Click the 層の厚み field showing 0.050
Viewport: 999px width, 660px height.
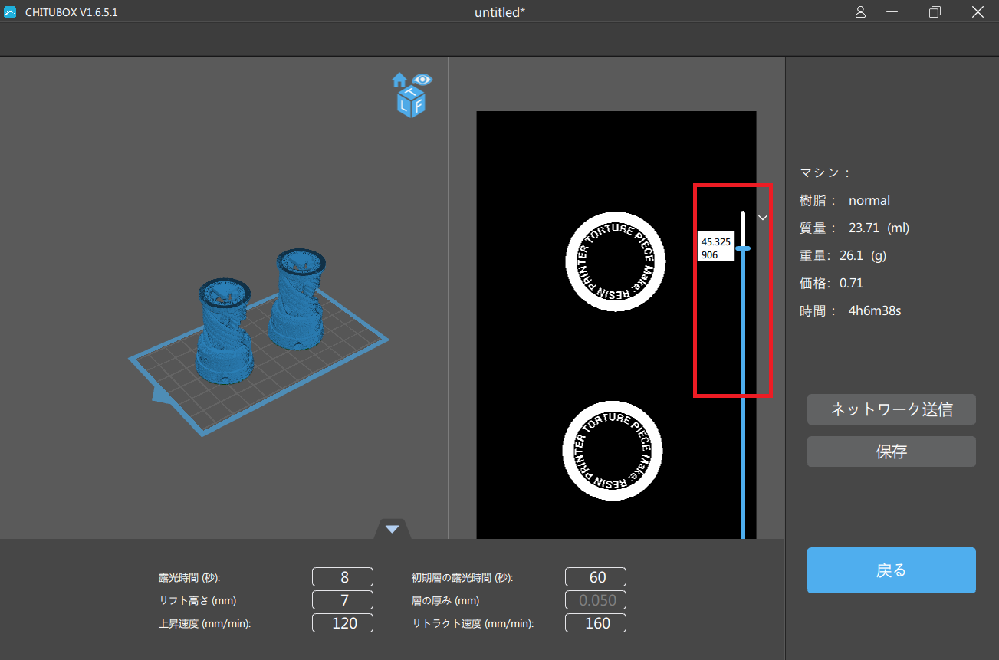coord(596,600)
